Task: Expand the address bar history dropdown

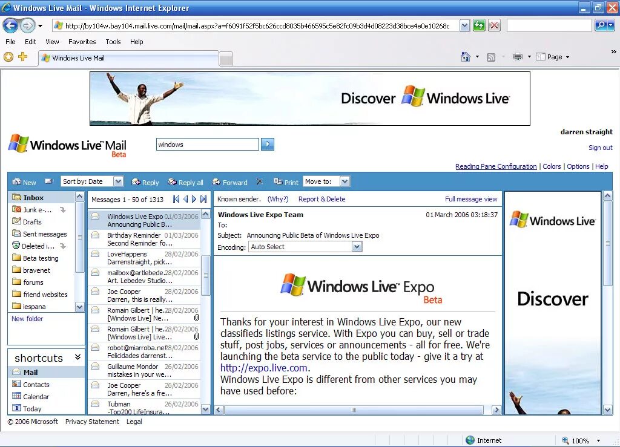Action: click(x=464, y=26)
